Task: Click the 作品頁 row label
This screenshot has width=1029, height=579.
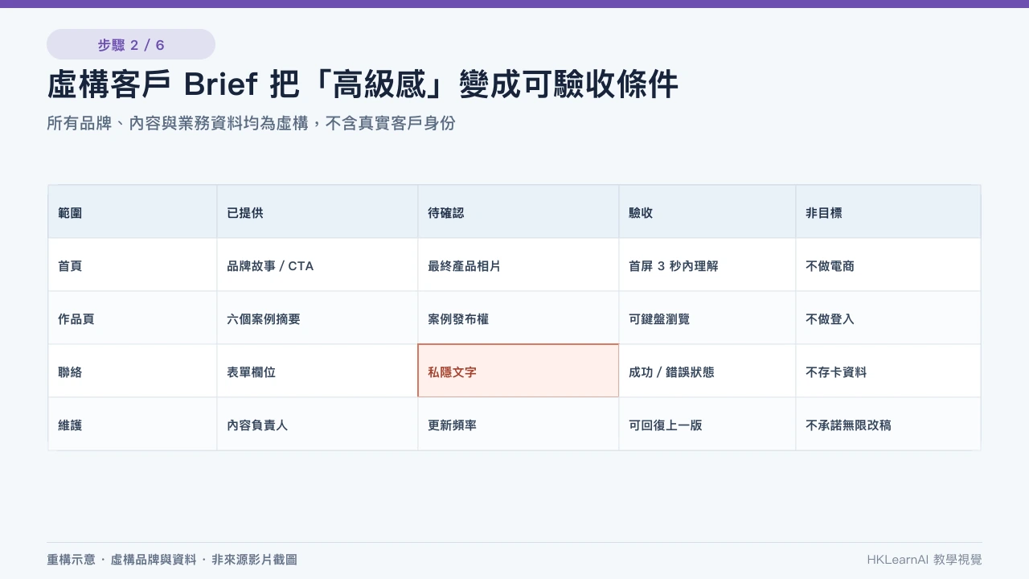Action: click(x=133, y=318)
